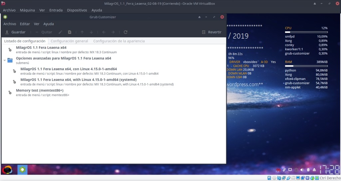Click the volume speaker tray icon

pos(302,170)
